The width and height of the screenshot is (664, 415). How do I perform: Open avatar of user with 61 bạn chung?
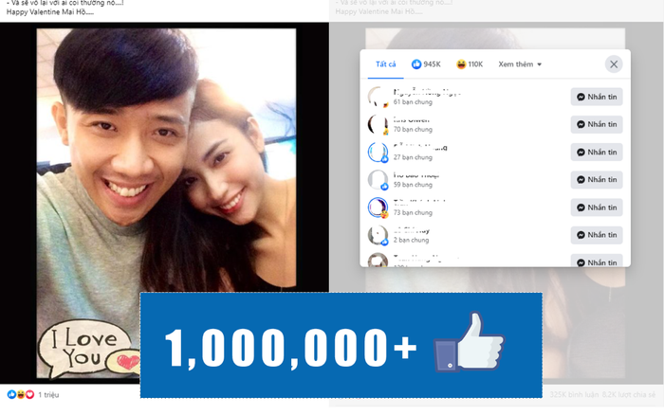[378, 97]
